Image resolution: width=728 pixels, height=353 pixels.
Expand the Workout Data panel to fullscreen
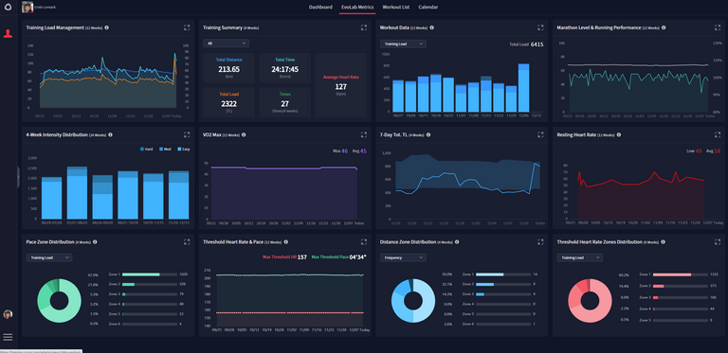(x=540, y=27)
